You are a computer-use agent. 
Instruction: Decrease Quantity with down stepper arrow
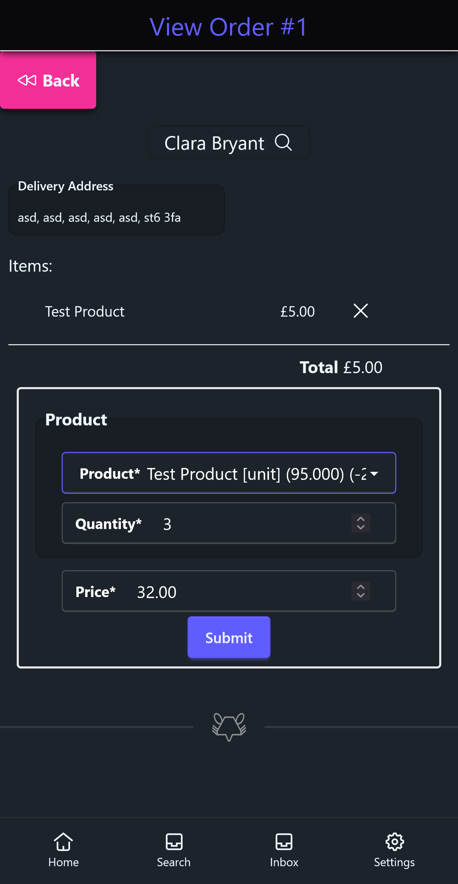click(x=361, y=527)
